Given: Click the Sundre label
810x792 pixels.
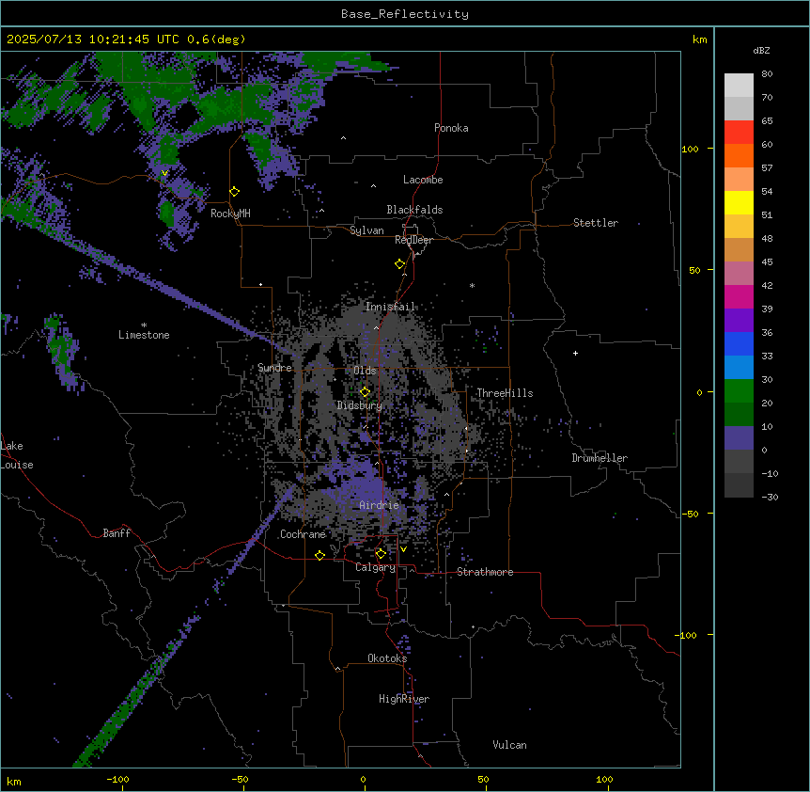Looking at the screenshot, I should tap(274, 368).
